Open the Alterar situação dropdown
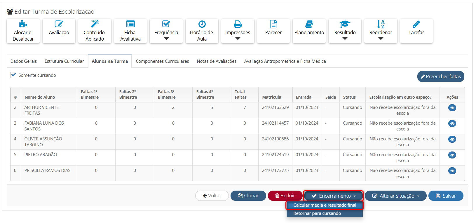Viewport: 476px width, 223px height. pos(395,196)
